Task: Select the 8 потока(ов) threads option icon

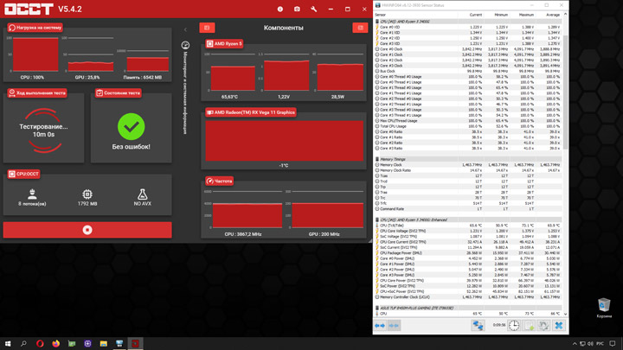Action: click(32, 194)
